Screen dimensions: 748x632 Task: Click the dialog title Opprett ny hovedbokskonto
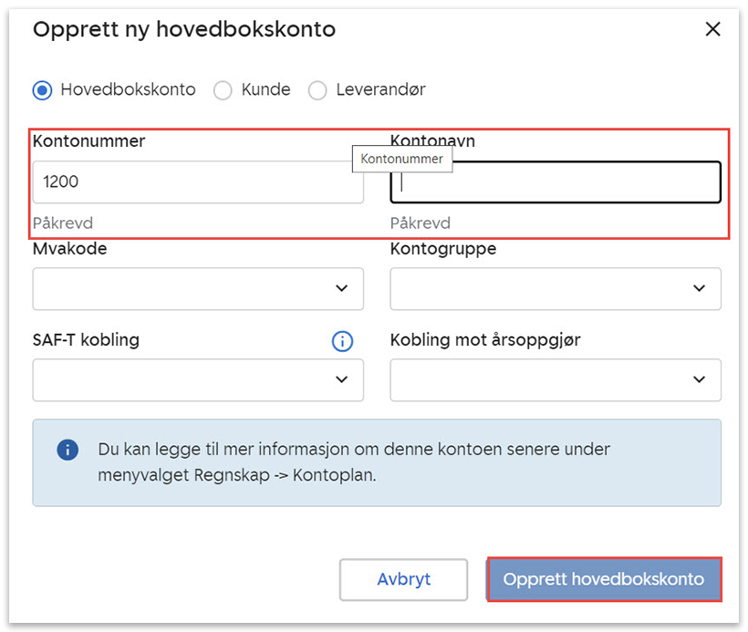(x=184, y=29)
